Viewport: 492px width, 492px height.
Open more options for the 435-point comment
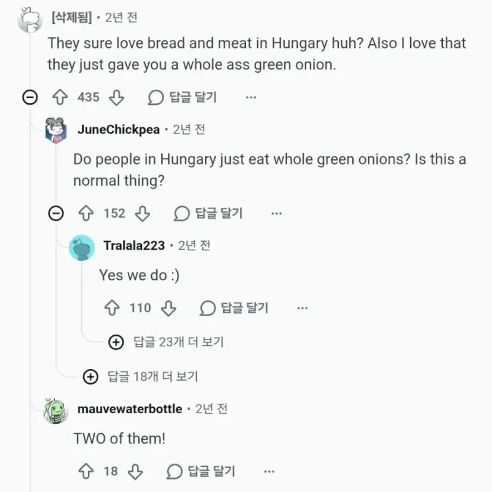pos(251,97)
